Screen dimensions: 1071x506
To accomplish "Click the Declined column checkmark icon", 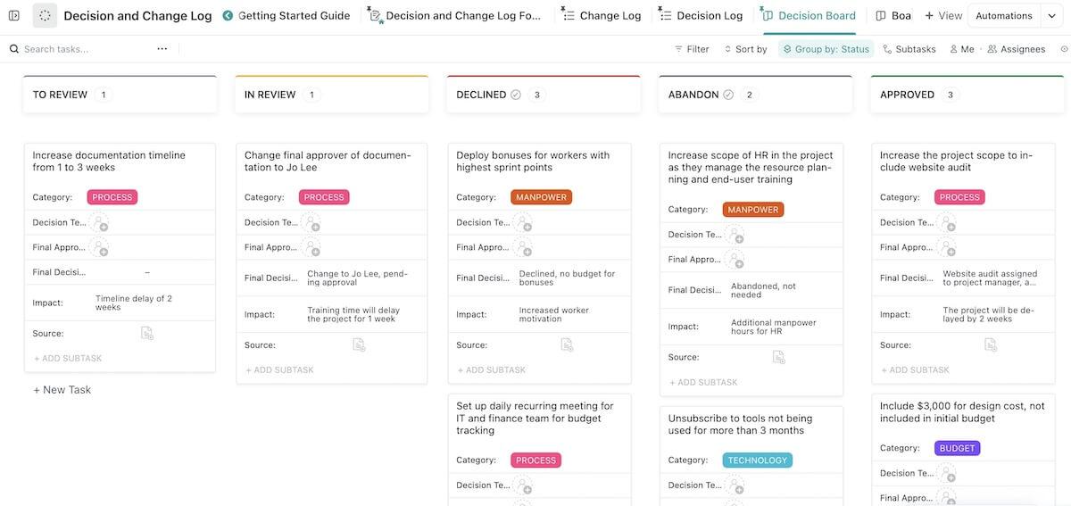I will [515, 95].
